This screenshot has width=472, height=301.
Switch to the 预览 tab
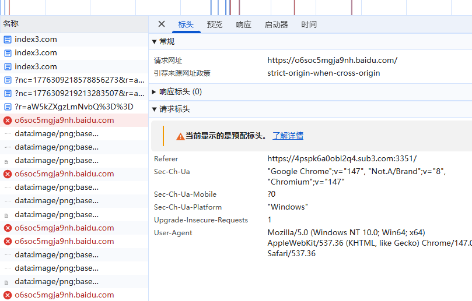point(215,24)
